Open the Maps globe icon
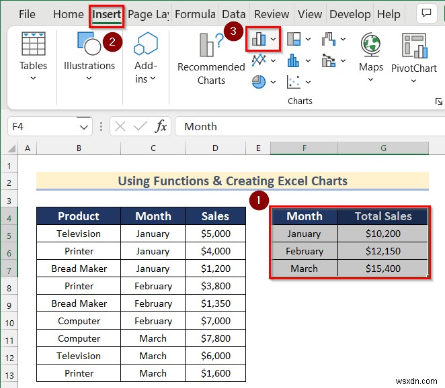The height and width of the screenshot is (388, 445). (x=370, y=45)
